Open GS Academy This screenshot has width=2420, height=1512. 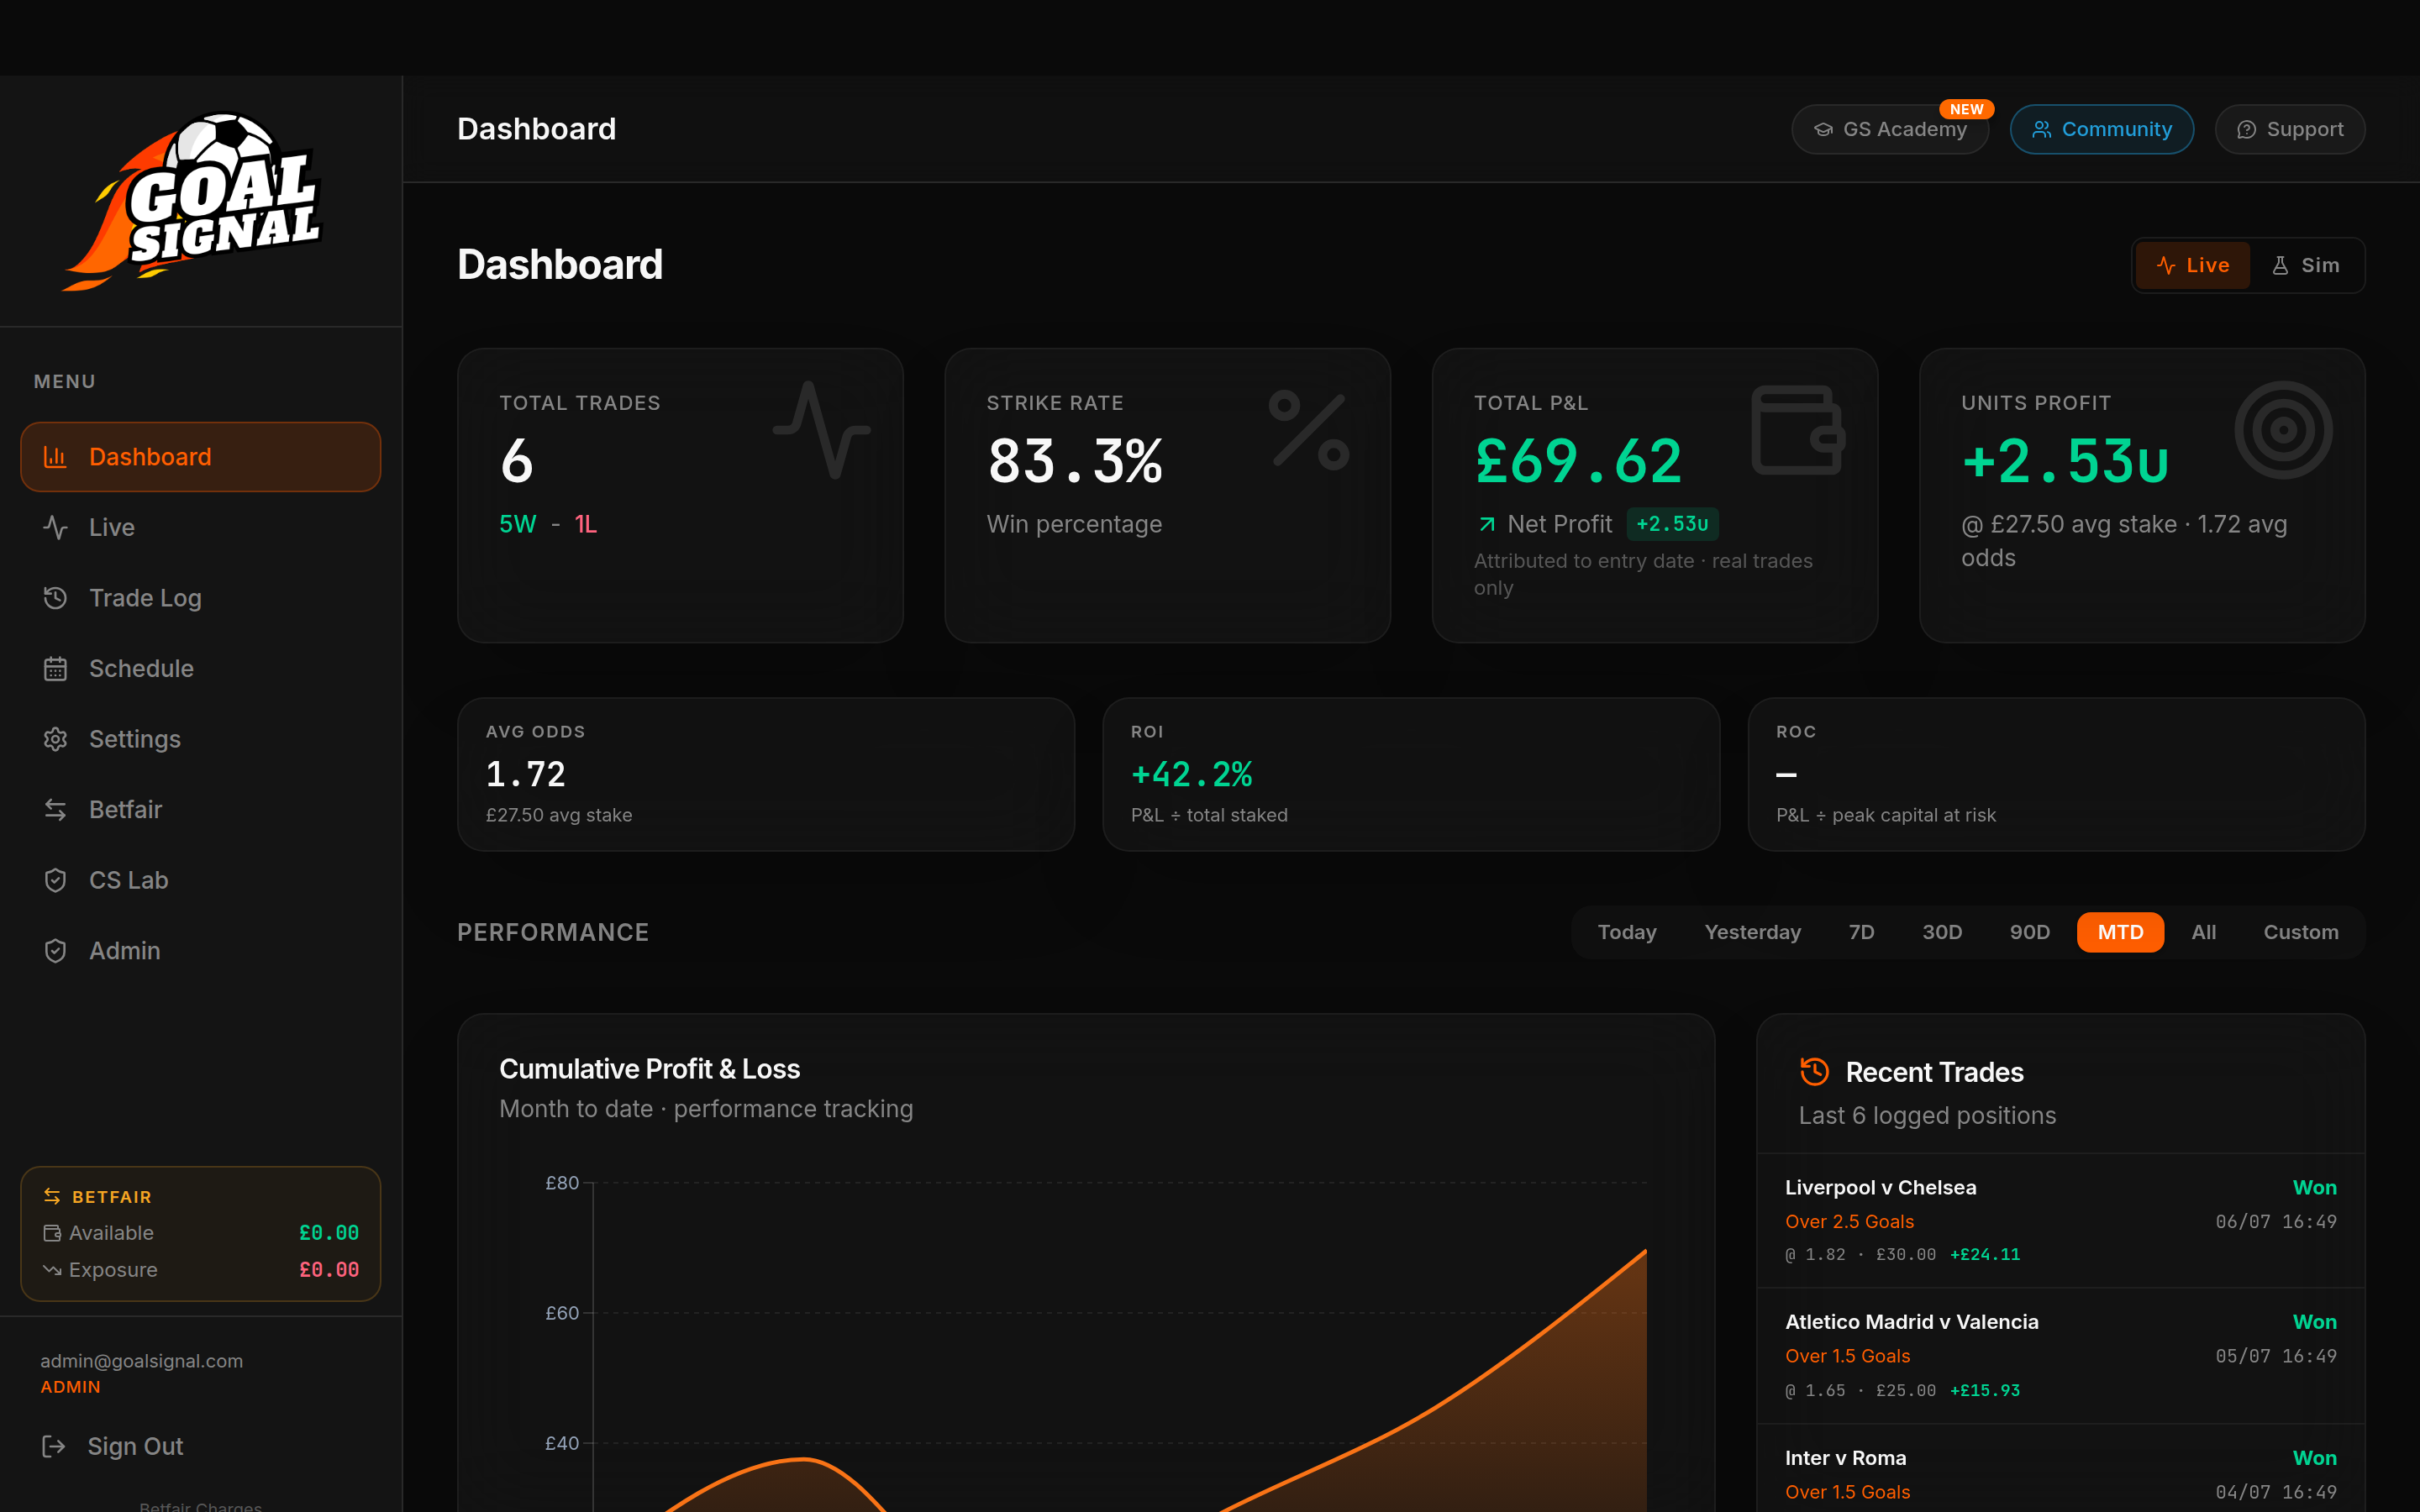pyautogui.click(x=1890, y=129)
